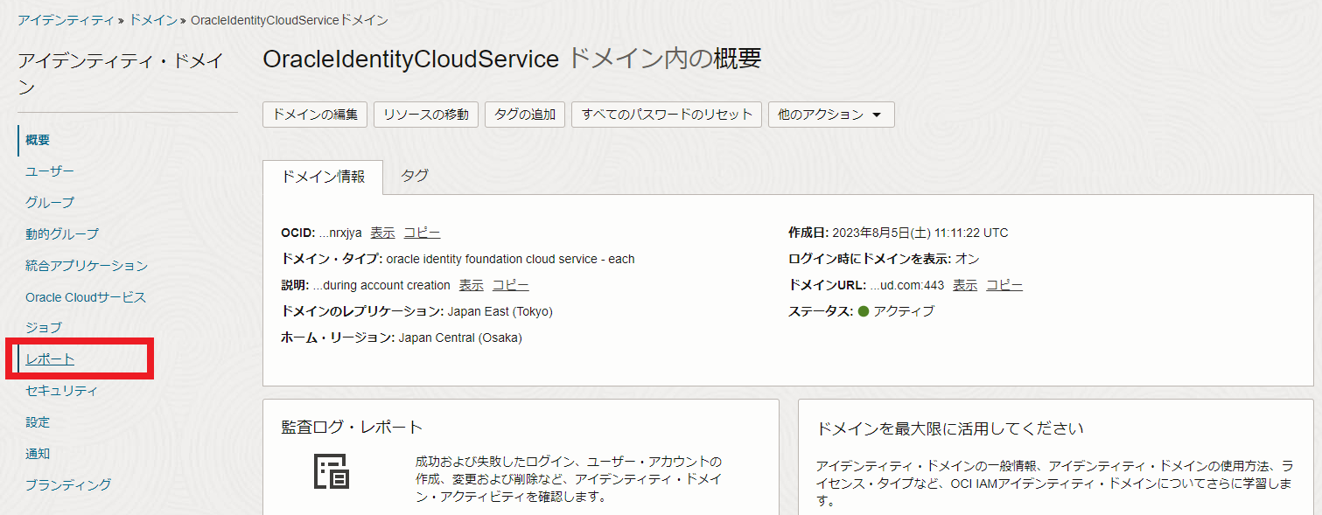Viewport: 1322px width, 515px height.
Task: Click the 作成日 date value
Action: point(920,233)
